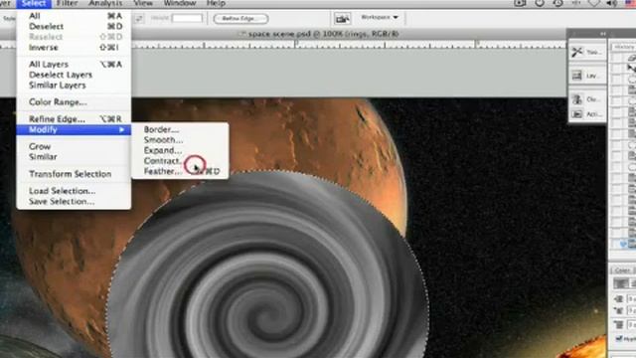Choose All from Select menu
The height and width of the screenshot is (358, 636).
pyautogui.click(x=74, y=16)
